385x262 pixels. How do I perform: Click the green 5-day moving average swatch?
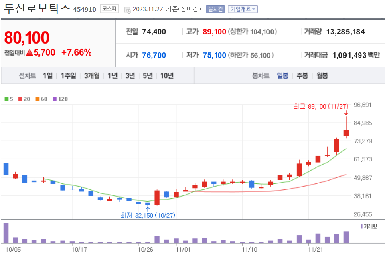(6, 99)
